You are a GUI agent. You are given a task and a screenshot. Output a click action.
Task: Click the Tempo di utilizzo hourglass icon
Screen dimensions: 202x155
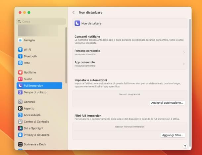(20, 92)
